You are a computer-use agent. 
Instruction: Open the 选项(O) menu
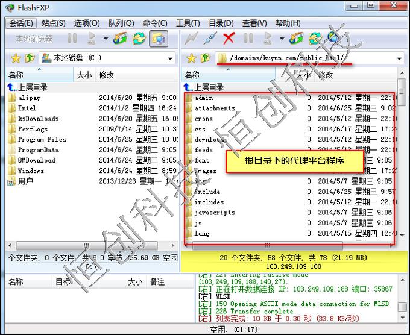pyautogui.click(x=87, y=23)
